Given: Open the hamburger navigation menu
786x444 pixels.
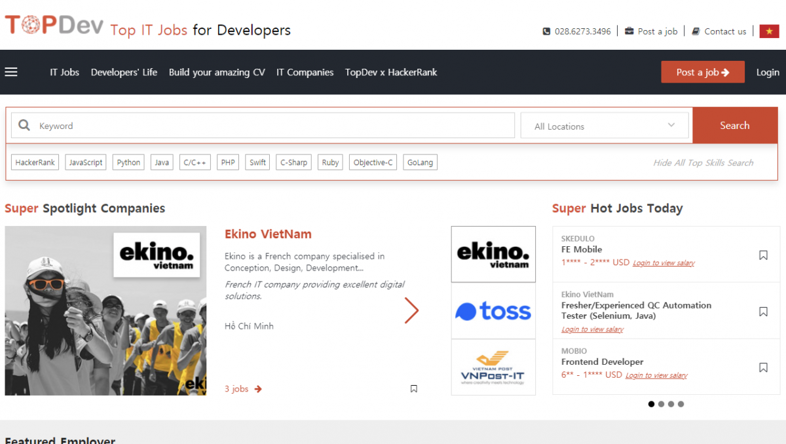Looking at the screenshot, I should 11,72.
